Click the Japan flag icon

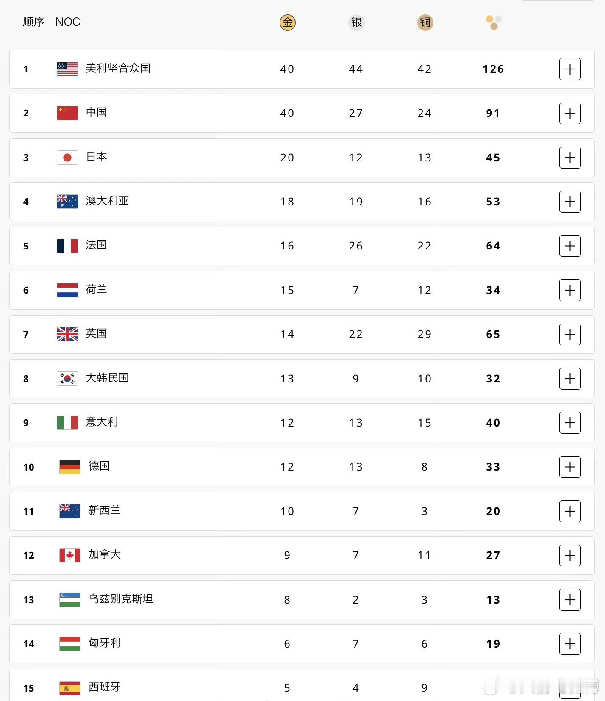tap(67, 158)
